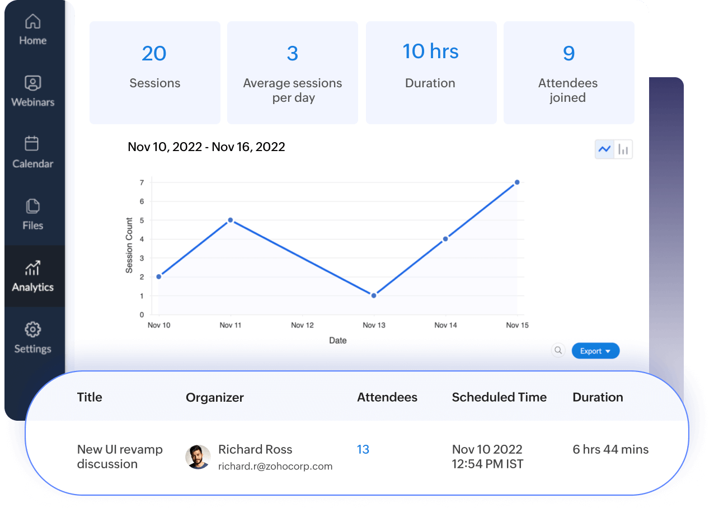714x508 pixels.
Task: Click Richard Ross profile avatar
Action: click(198, 457)
